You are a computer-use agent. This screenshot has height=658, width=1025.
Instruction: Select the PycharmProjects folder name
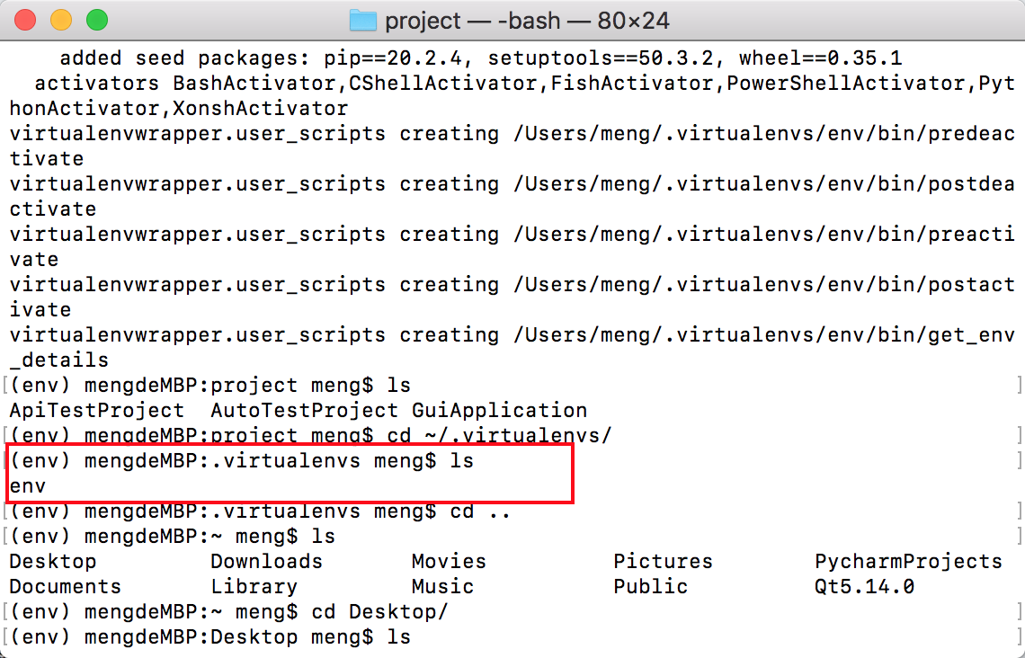pyautogui.click(x=908, y=561)
